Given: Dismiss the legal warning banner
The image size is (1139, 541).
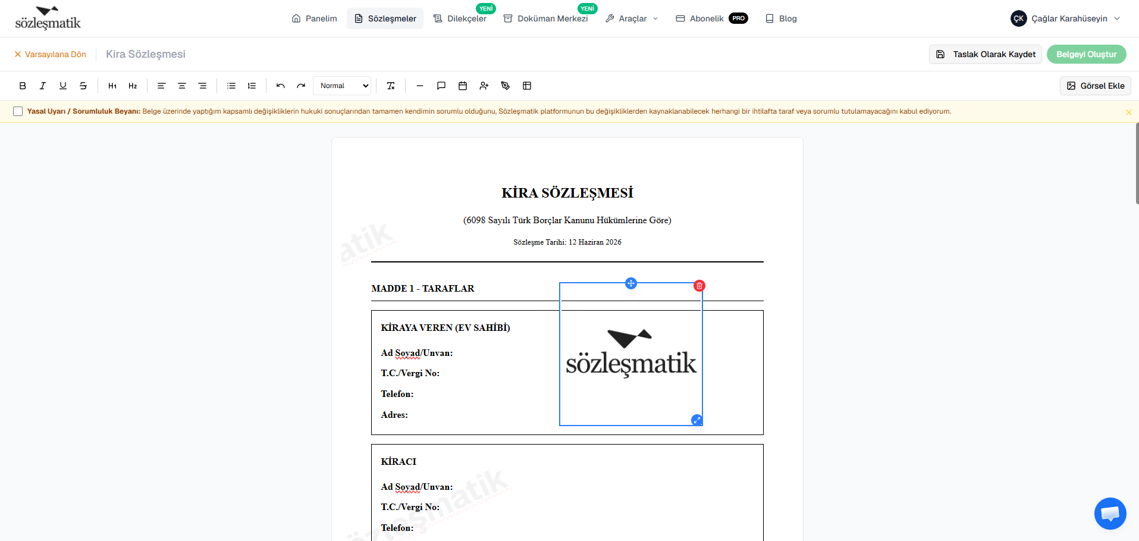Looking at the screenshot, I should [x=1128, y=112].
